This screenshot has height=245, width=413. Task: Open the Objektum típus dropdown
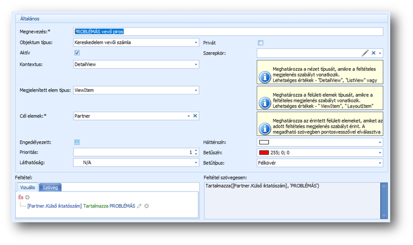tap(195, 43)
